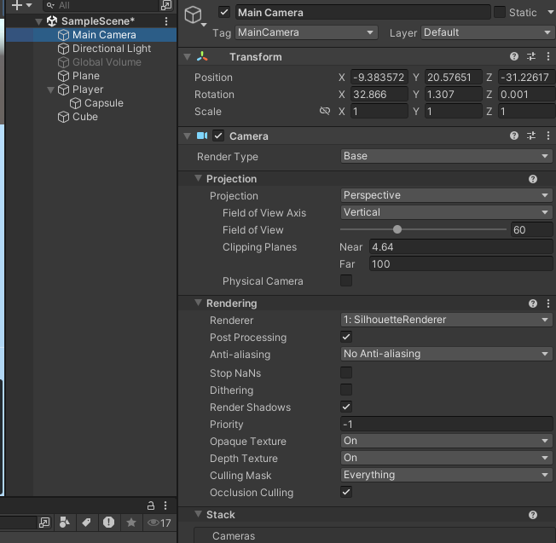Open Camera component help reference
Viewport: 556px width, 543px height.
pos(514,136)
